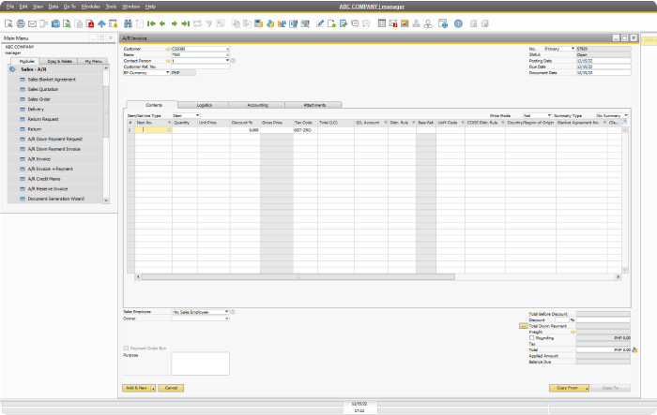Click the Total Down Payment ellipsis button
This screenshot has height=415, width=657.
pos(524,326)
